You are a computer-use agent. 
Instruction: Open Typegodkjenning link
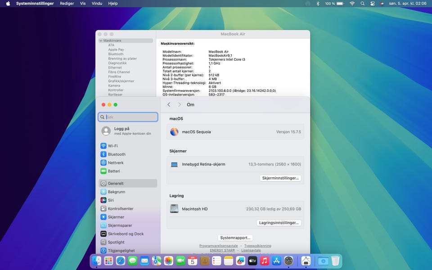(257, 246)
